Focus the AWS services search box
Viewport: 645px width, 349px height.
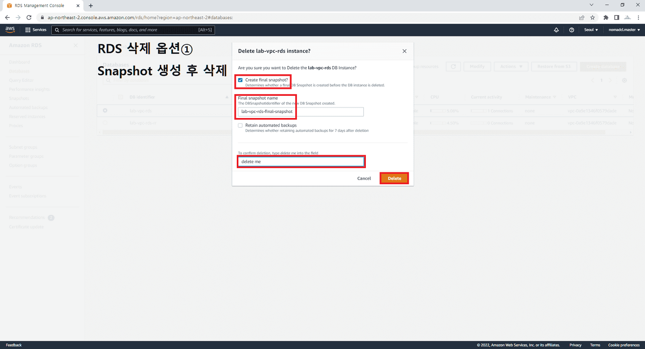(133, 30)
